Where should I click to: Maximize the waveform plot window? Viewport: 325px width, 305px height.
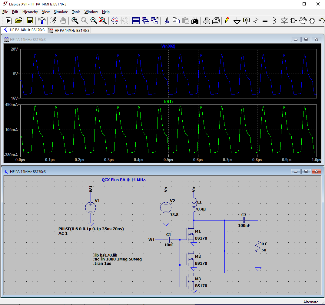[306, 39]
